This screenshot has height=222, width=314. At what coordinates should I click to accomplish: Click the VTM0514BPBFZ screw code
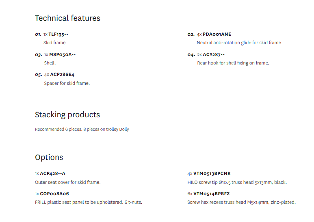pos(211,194)
